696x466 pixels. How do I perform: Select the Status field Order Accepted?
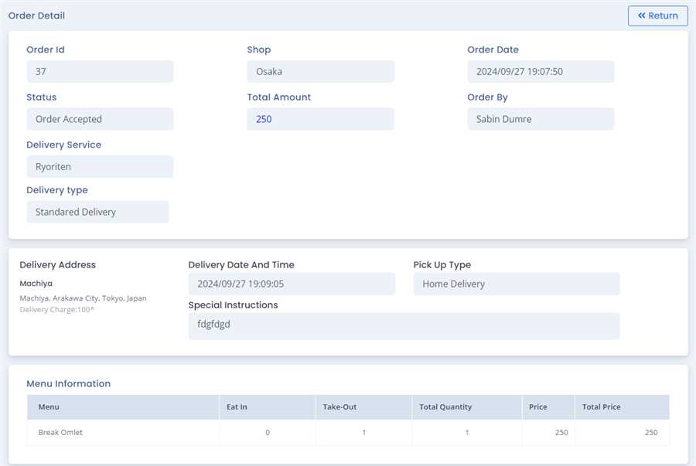[100, 119]
